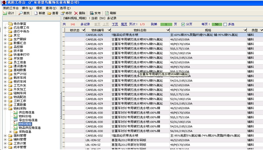
Task: Jump to 尾页 last page link
Action: point(124,24)
